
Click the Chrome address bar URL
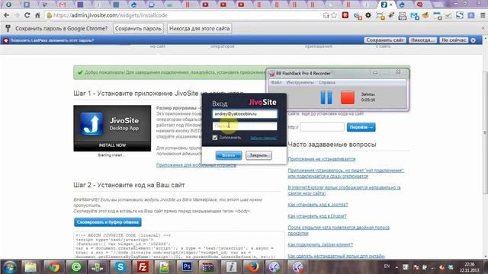tap(110, 15)
